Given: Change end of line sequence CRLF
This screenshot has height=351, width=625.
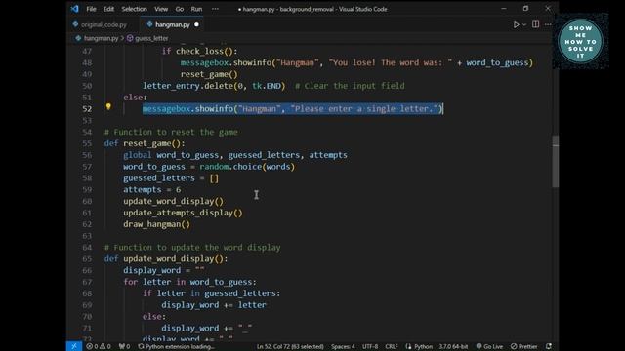Looking at the screenshot, I should (x=391, y=346).
